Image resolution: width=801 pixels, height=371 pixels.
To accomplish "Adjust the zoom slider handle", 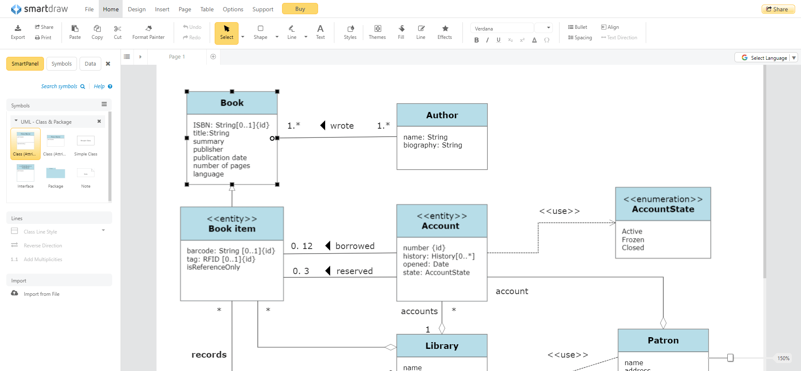I will (x=730, y=358).
